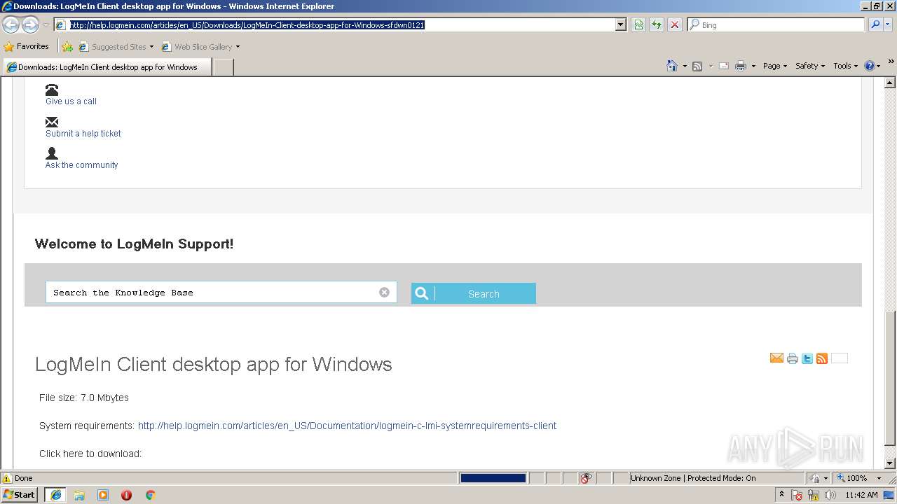Open the Print options dropdown arrow
The width and height of the screenshot is (897, 504).
coord(753,66)
